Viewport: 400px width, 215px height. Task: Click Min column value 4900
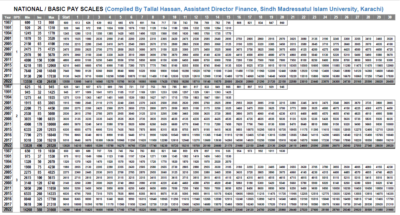(x=27, y=124)
